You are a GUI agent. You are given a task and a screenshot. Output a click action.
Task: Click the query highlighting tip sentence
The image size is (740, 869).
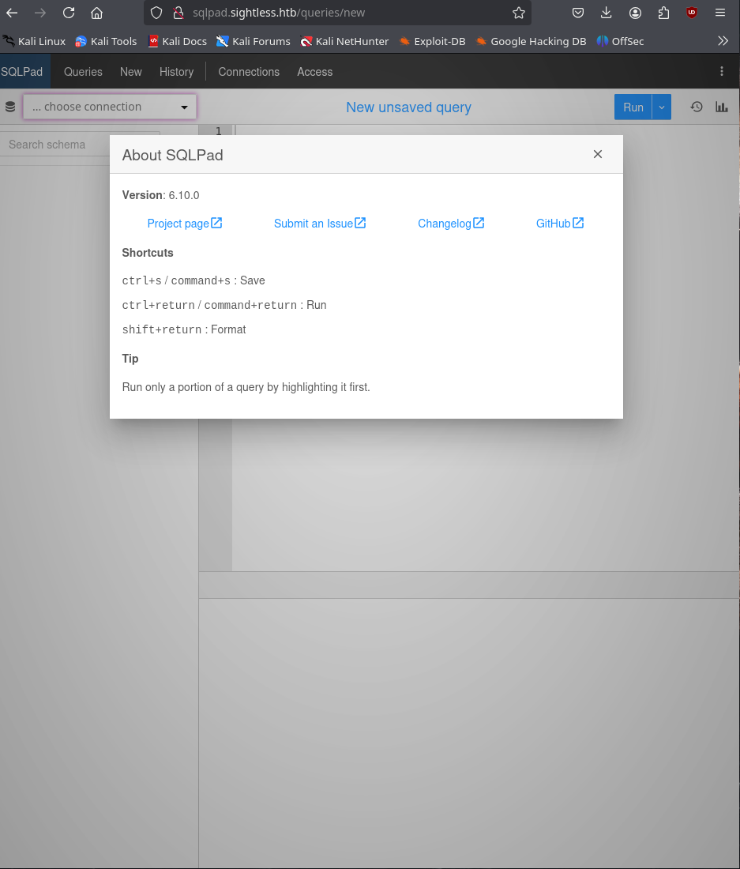pos(246,387)
